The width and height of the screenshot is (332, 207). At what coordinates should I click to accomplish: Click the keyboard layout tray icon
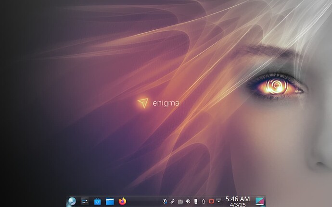point(180,202)
